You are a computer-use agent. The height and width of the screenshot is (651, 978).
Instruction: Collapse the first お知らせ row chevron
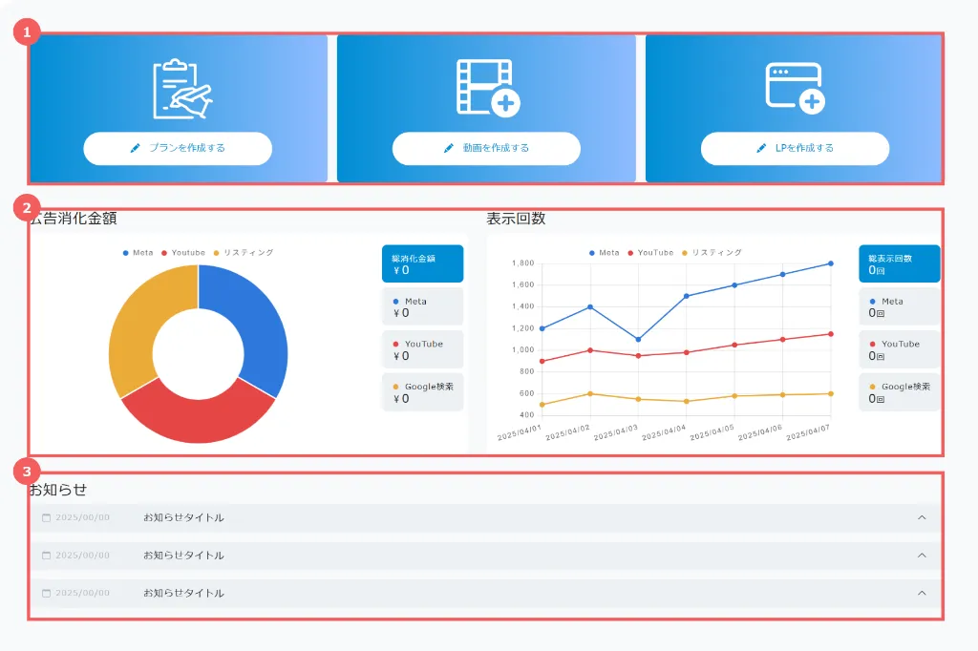[922, 517]
